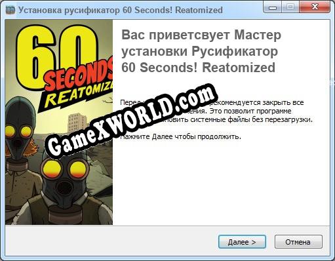Click title text 'Установка русификатор 60 Seconds! Reatomized'
The image size is (335, 261).
pos(121,10)
